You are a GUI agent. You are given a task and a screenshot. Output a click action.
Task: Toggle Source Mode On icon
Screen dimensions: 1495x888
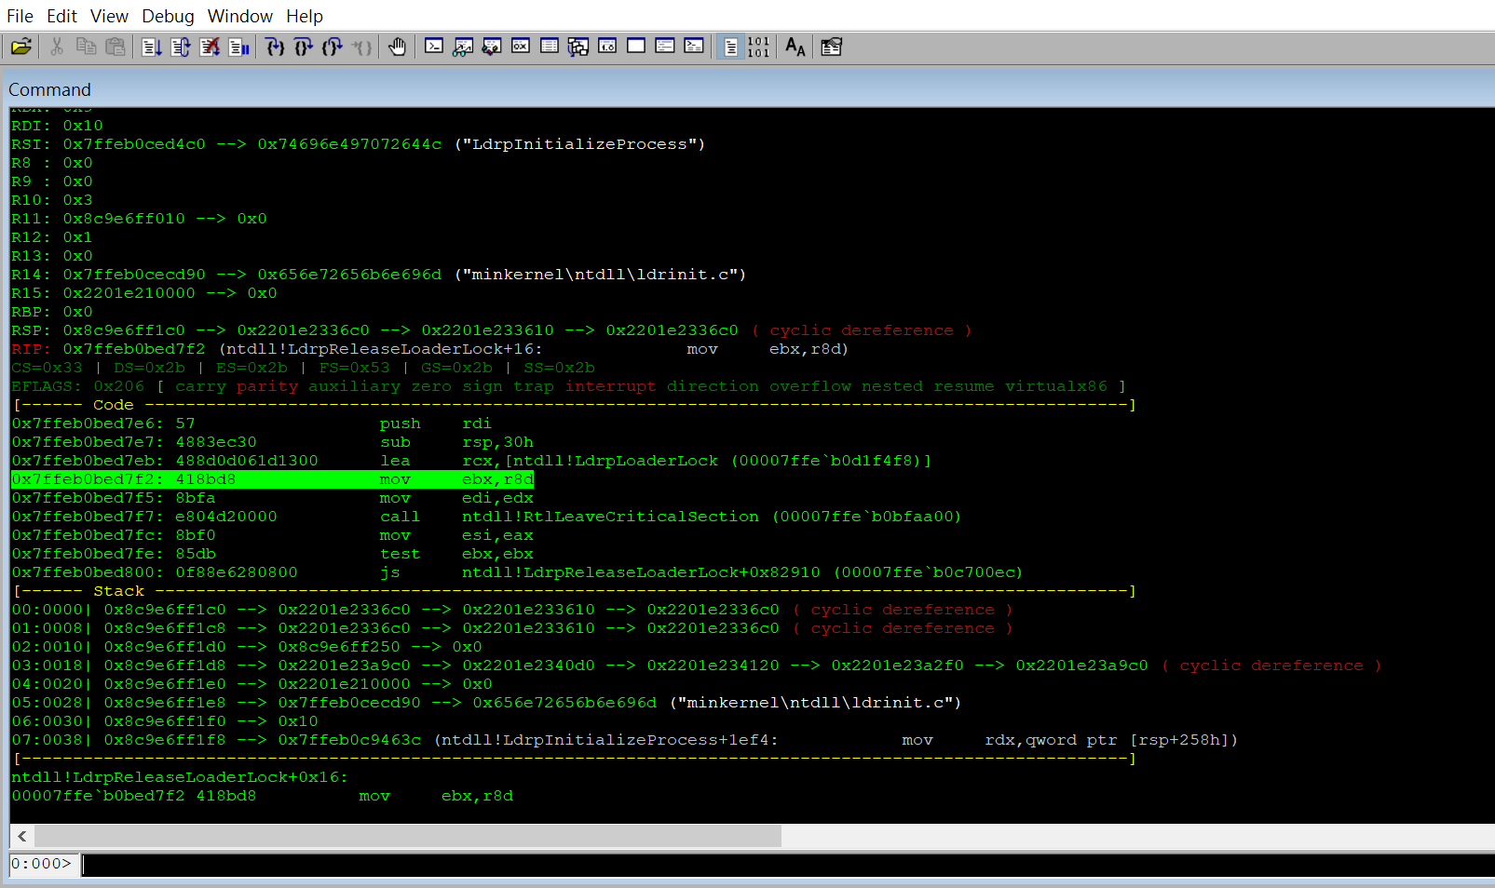(731, 47)
